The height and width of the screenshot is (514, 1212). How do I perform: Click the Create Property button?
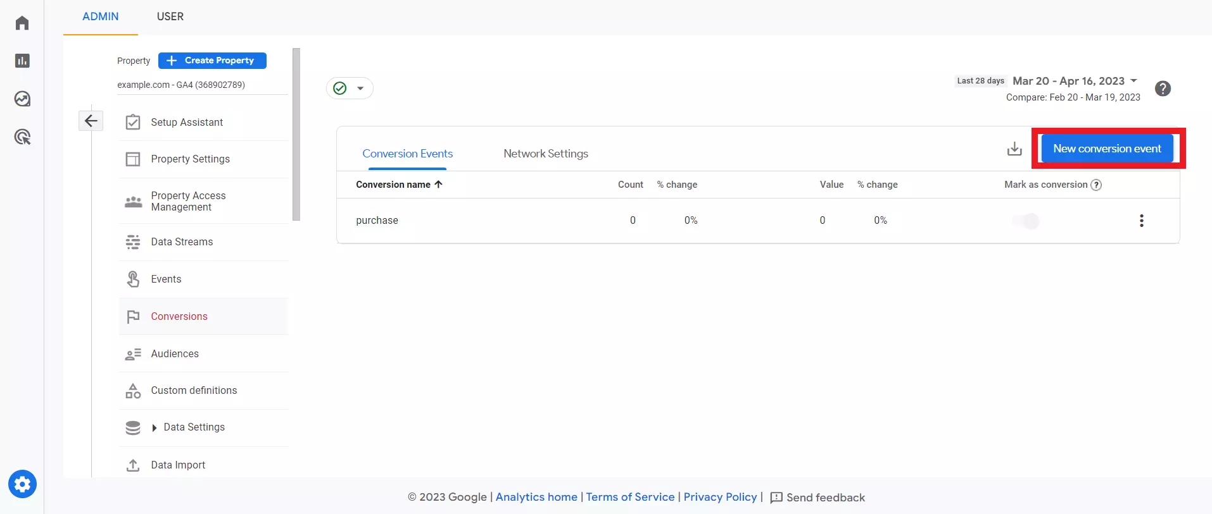click(212, 61)
